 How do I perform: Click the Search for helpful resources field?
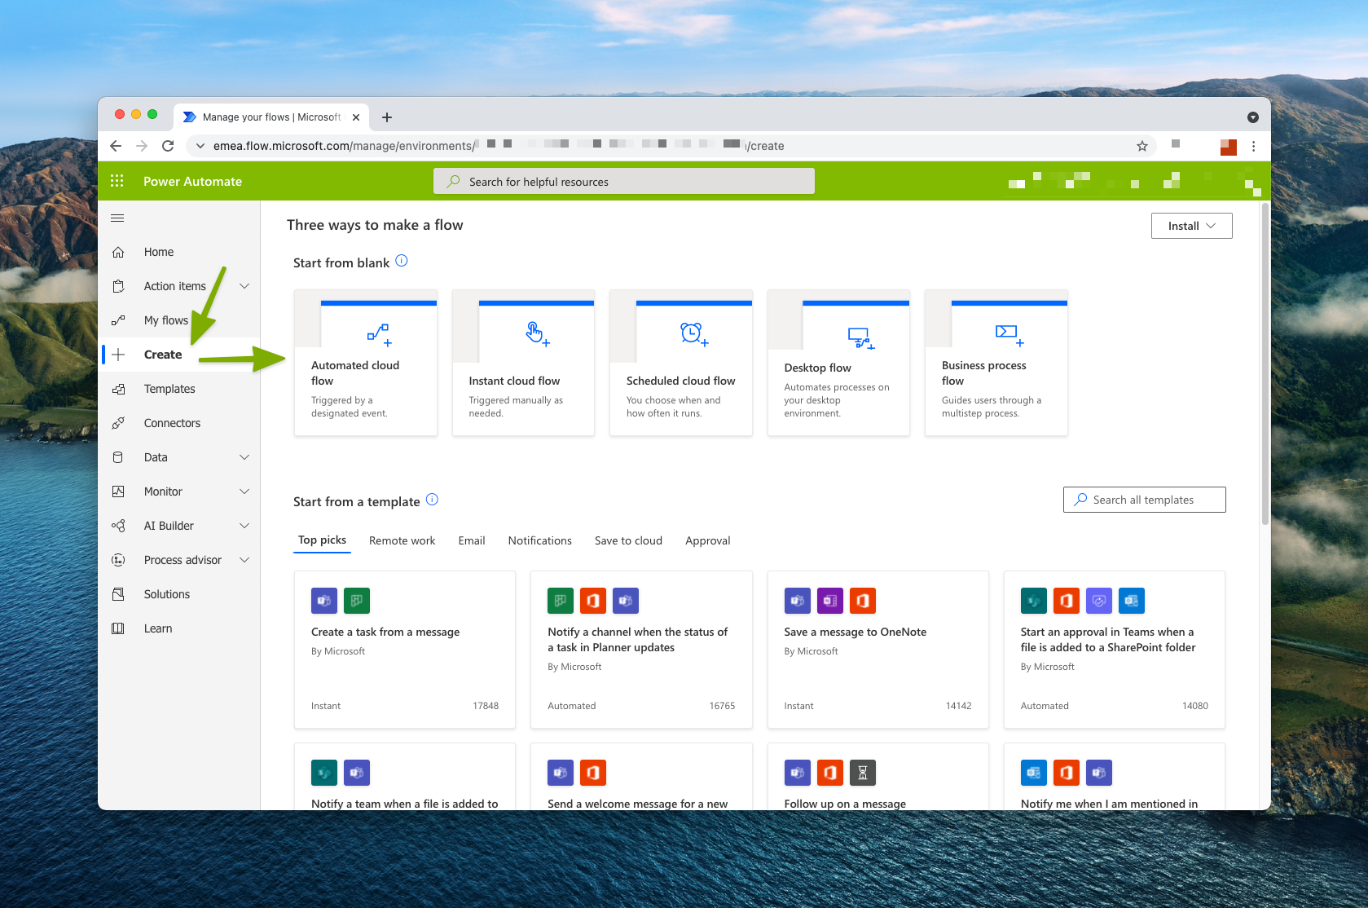624,181
